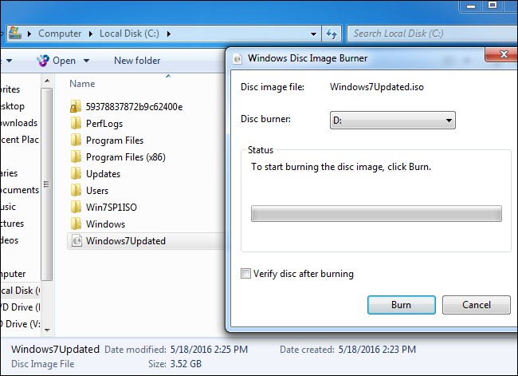Click the 59378837872b9c62400e folder name
The height and width of the screenshot is (376, 518).
coord(134,107)
